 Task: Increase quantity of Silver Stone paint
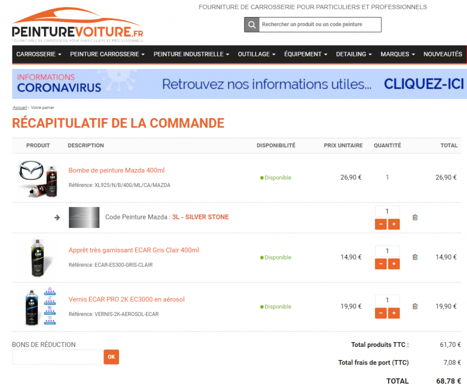tap(393, 224)
